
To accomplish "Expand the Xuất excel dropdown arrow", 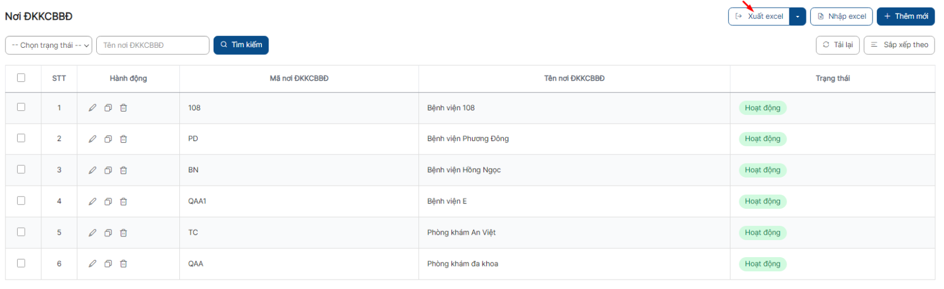I will coord(798,17).
